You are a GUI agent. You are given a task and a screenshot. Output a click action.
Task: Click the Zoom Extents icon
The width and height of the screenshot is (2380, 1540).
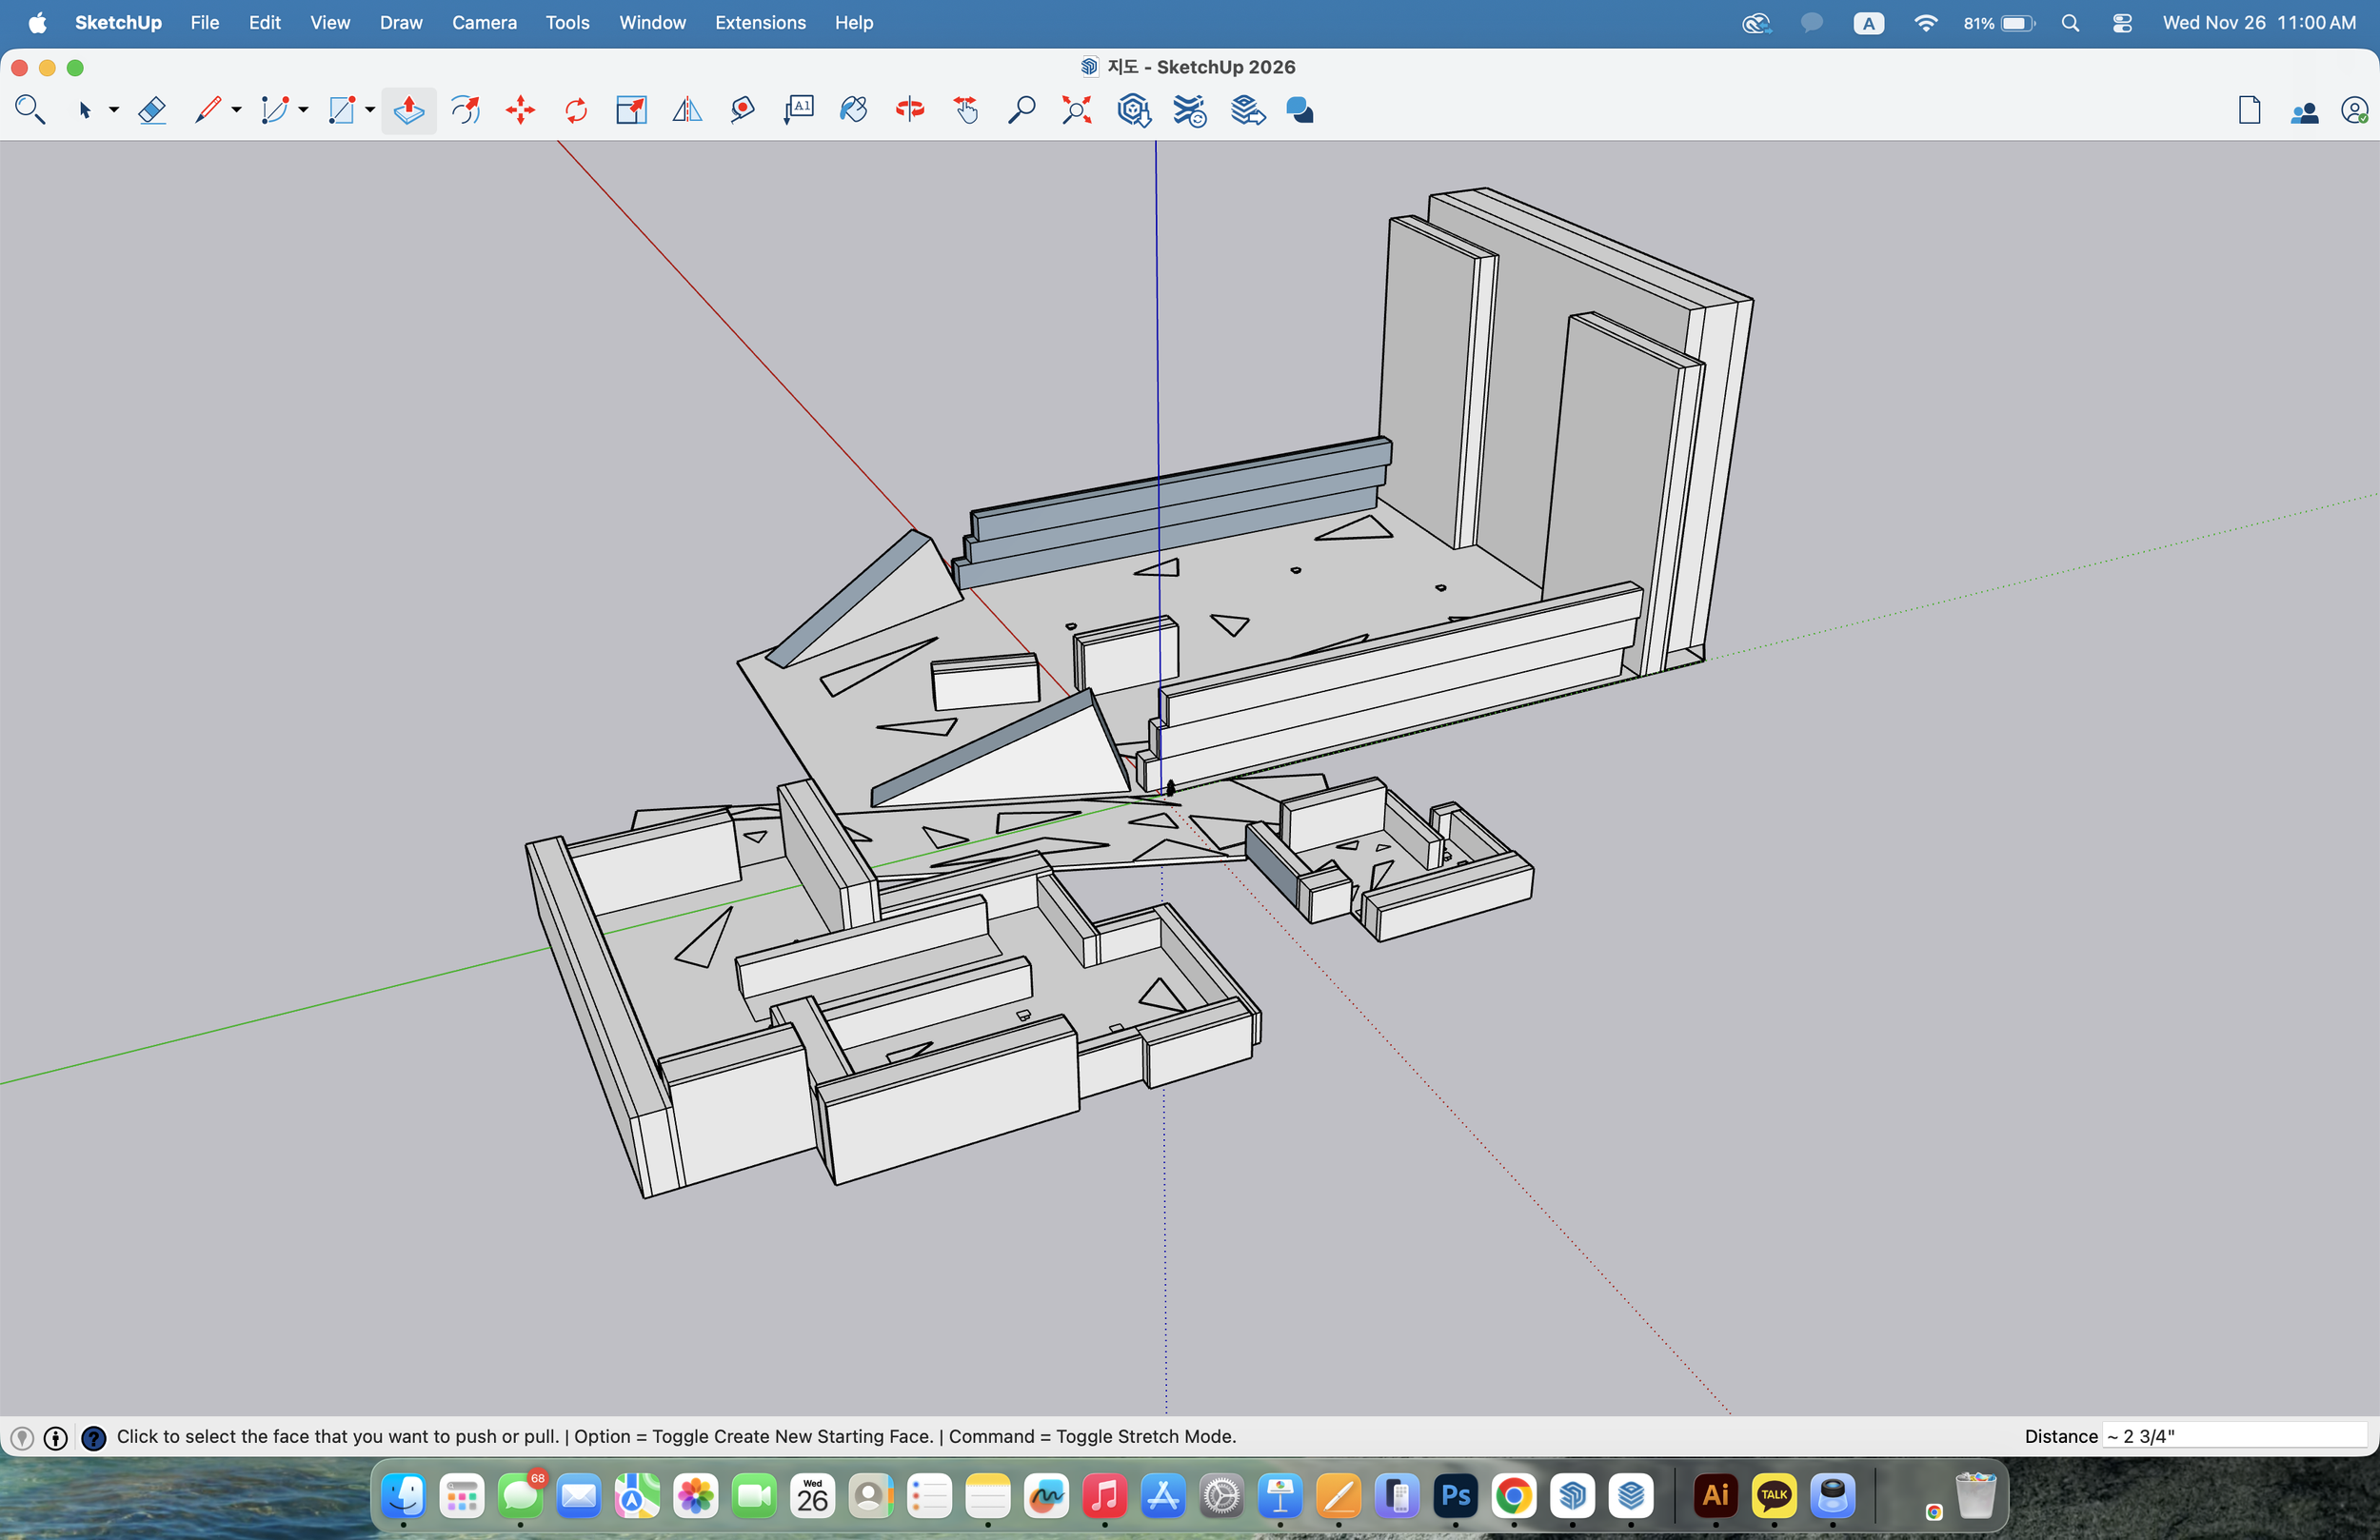click(x=1076, y=110)
